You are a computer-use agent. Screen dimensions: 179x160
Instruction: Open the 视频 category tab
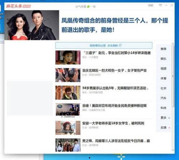pos(163,69)
